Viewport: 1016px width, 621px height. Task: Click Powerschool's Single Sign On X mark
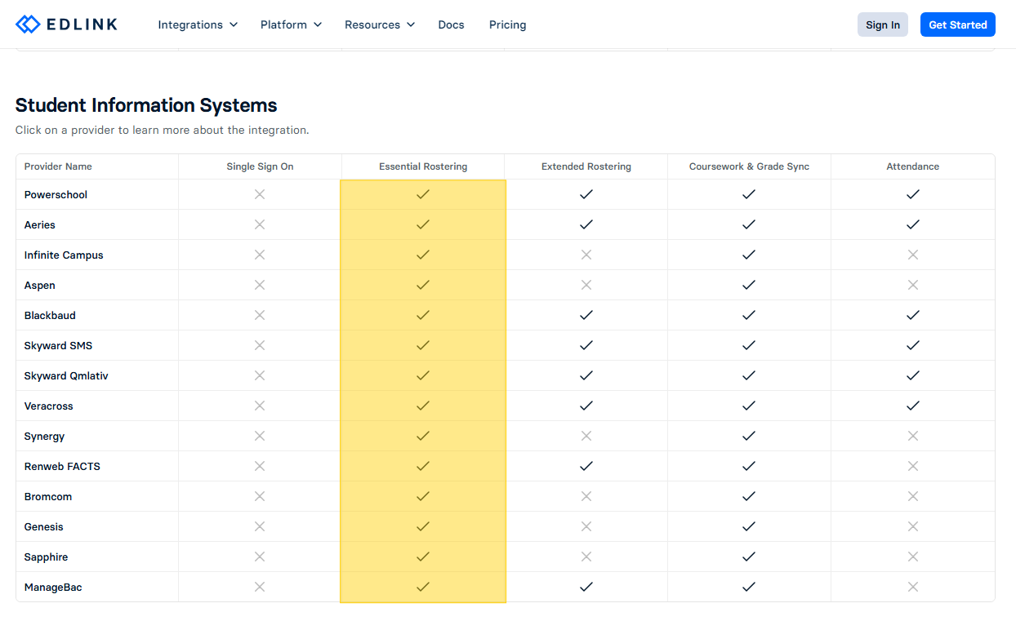click(x=260, y=194)
